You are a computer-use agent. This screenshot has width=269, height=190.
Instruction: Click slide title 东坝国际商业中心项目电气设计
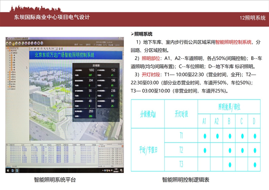click(52, 17)
